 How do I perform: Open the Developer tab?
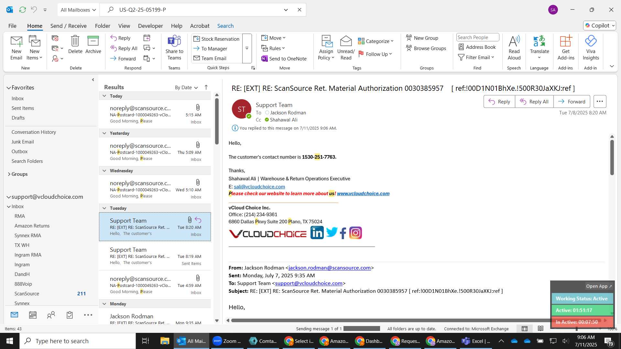(150, 26)
